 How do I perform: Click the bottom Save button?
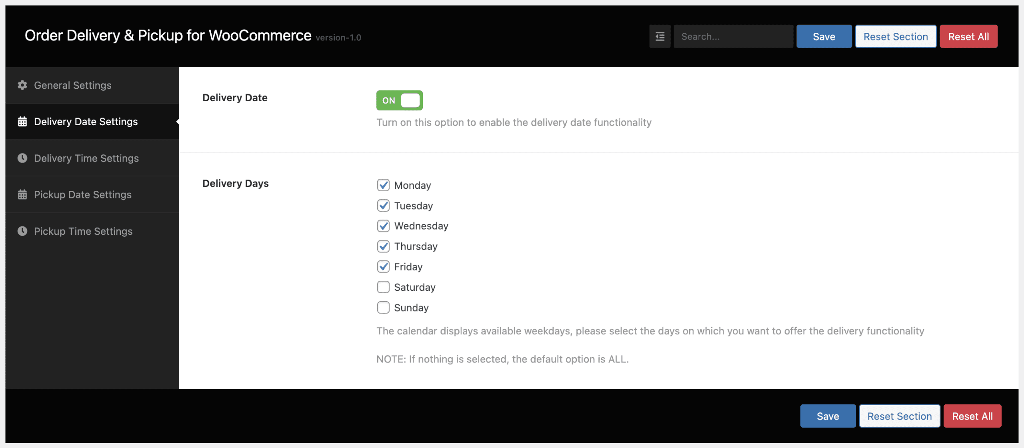click(828, 416)
